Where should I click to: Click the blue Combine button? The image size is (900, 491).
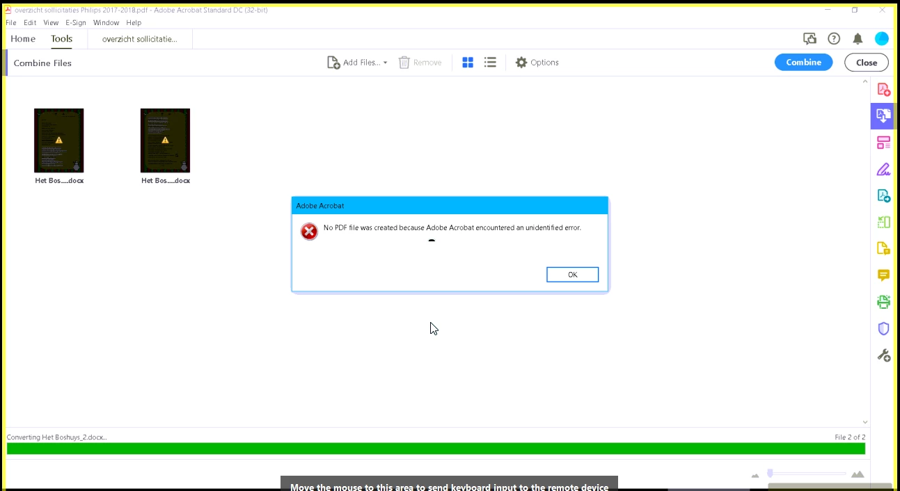point(803,63)
